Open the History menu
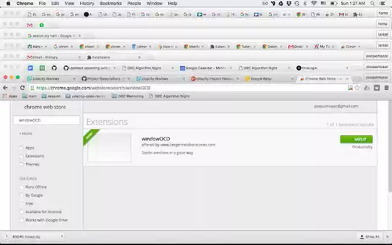This screenshot has height=245, width=392. tap(87, 3)
